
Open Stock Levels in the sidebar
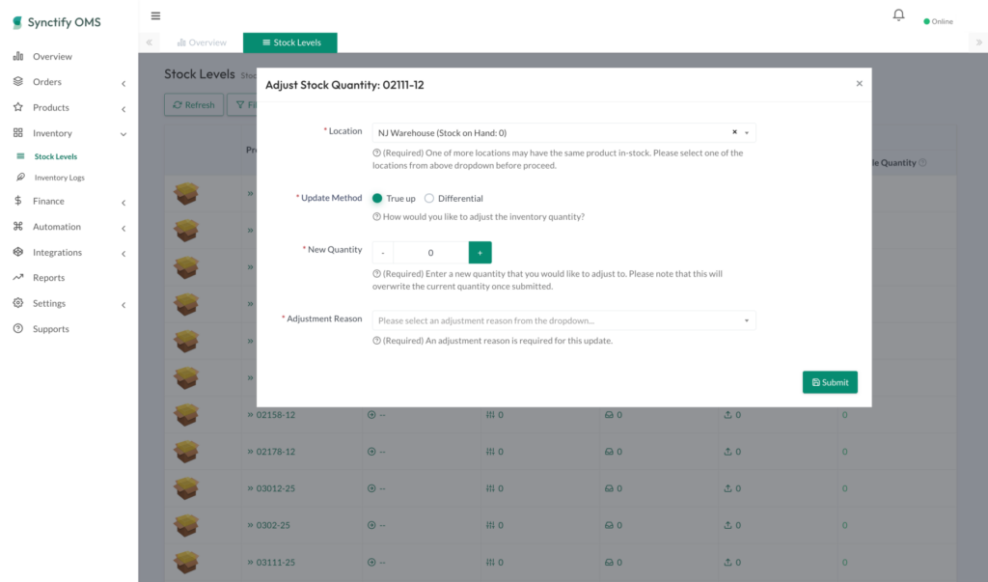pos(55,156)
